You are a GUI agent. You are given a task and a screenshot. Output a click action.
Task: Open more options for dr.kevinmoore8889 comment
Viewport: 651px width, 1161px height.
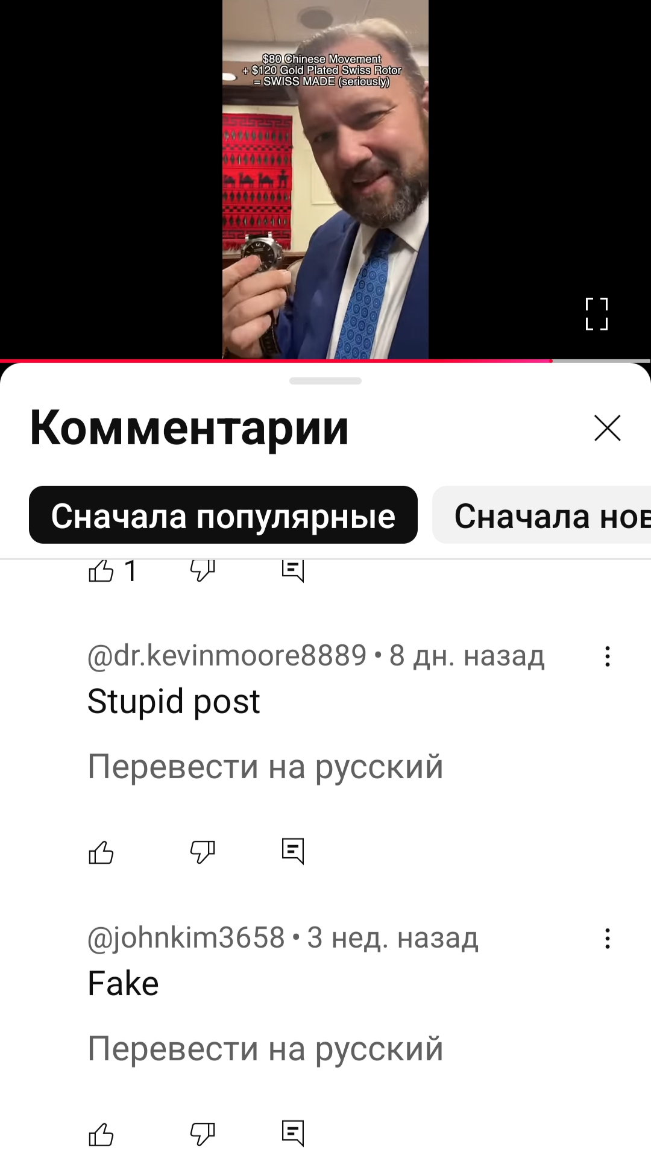pyautogui.click(x=608, y=656)
